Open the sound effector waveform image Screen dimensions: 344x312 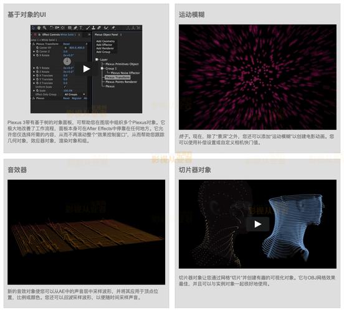coord(86,232)
